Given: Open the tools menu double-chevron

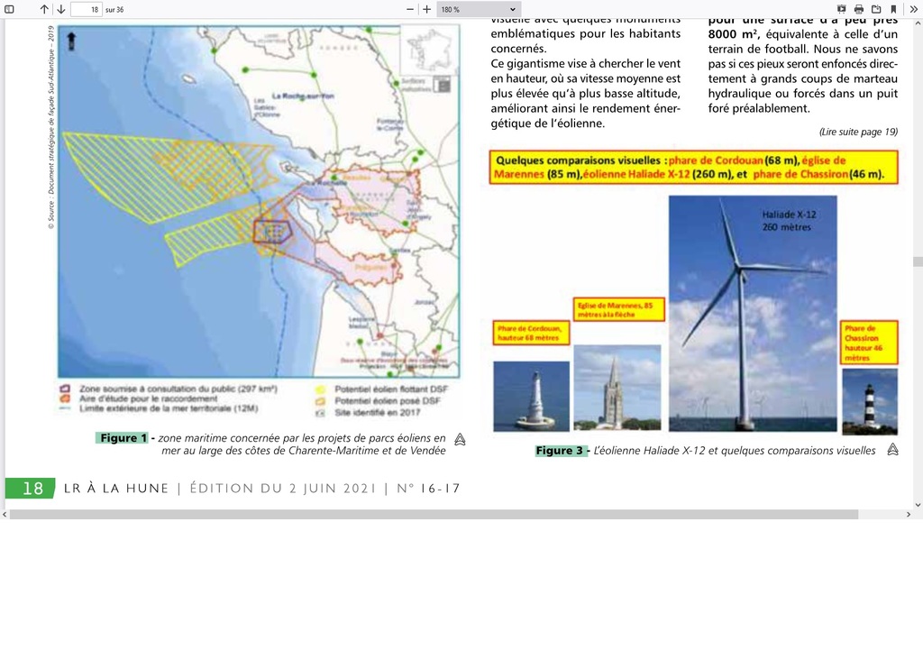Looking at the screenshot, I should click(x=914, y=9).
